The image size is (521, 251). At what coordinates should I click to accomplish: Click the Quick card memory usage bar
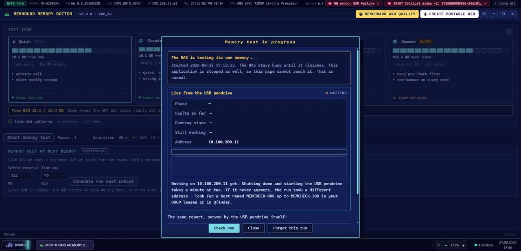[70, 50]
